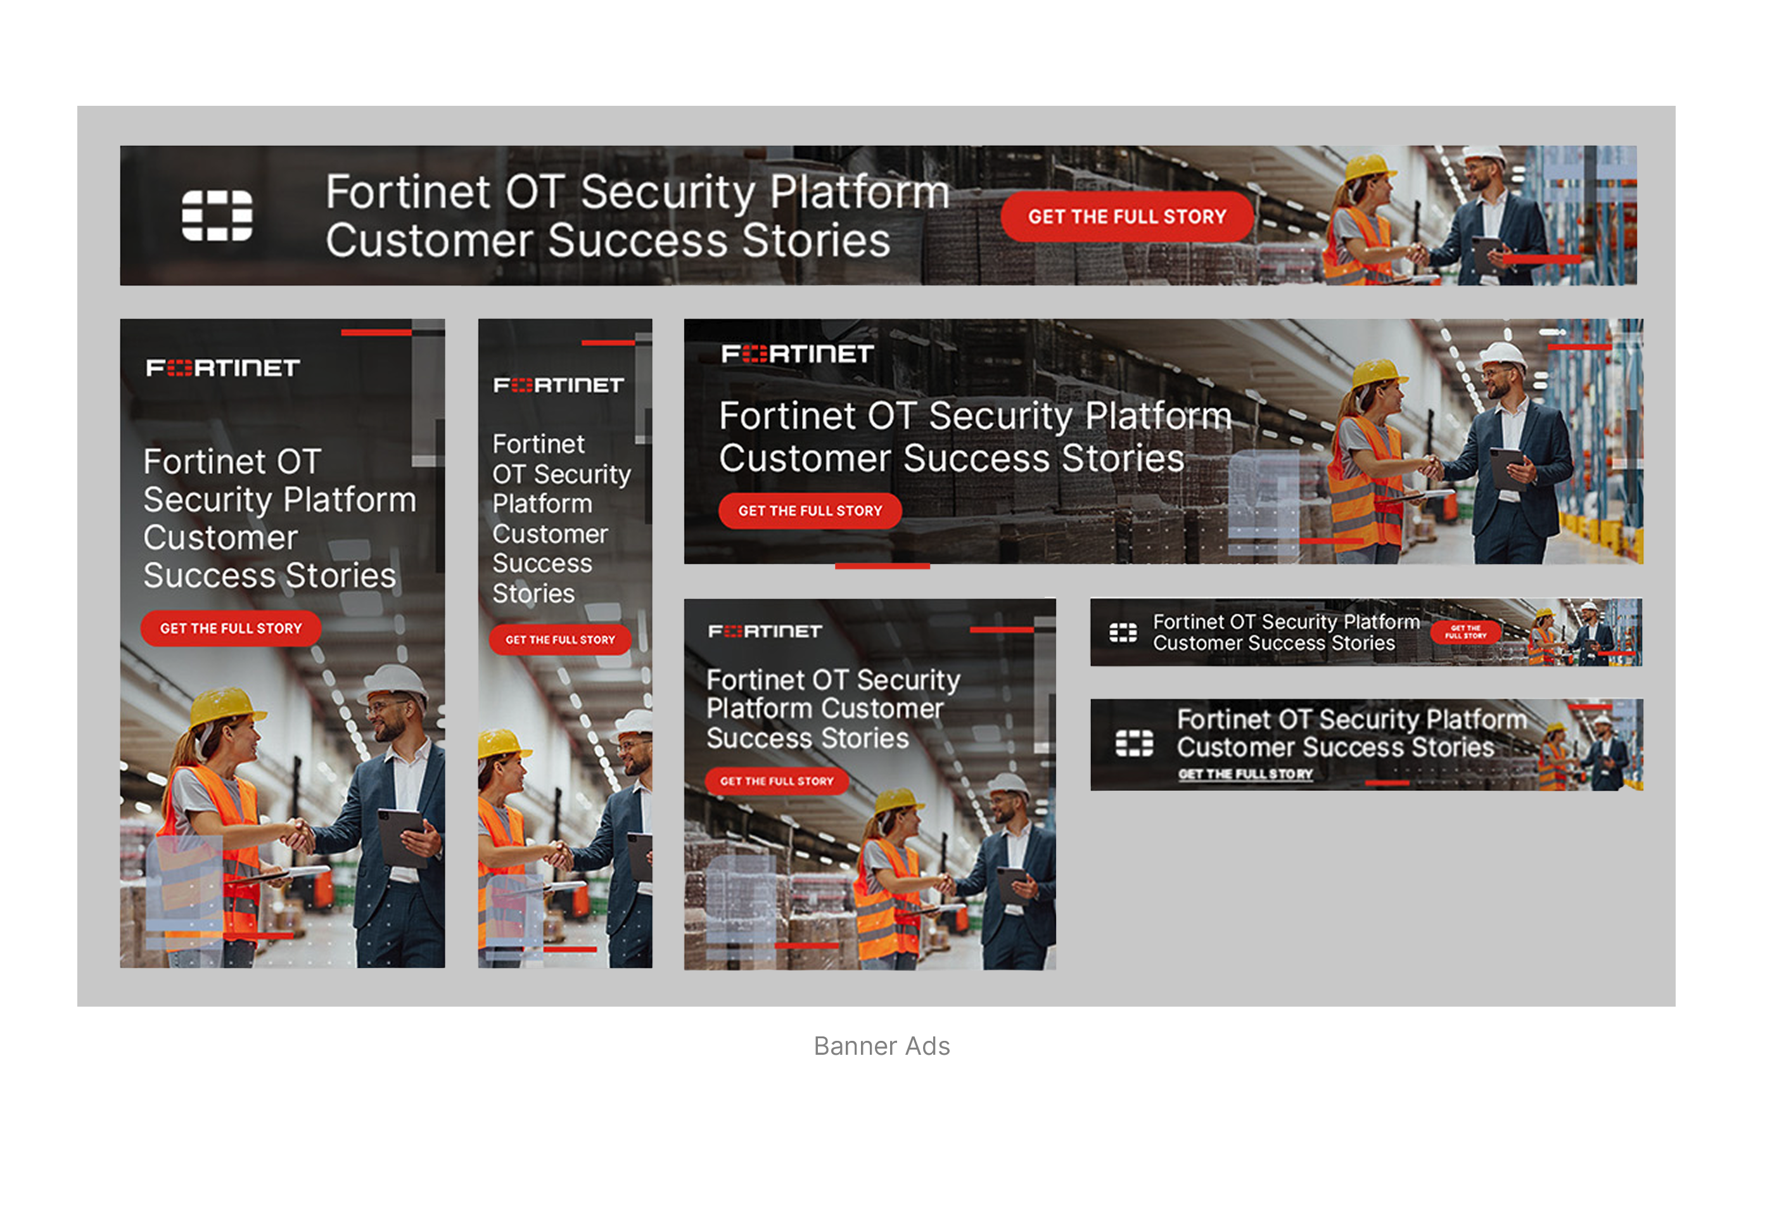
Task: Click Fortinet logo in tall left banner
Action: click(223, 368)
